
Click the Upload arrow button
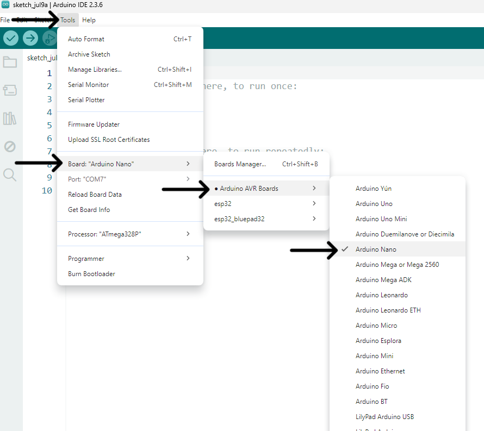[x=30, y=38]
